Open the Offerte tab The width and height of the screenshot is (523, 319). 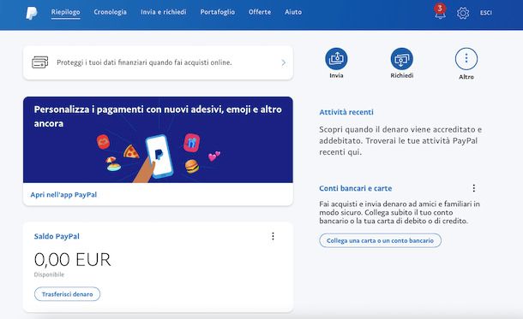tap(260, 12)
